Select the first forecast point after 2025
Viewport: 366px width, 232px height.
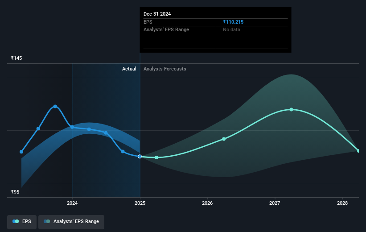pyautogui.click(x=156, y=157)
